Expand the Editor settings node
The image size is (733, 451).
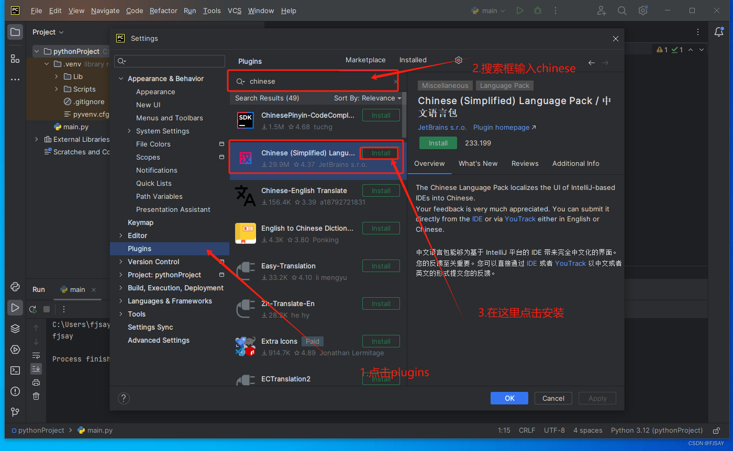click(121, 235)
